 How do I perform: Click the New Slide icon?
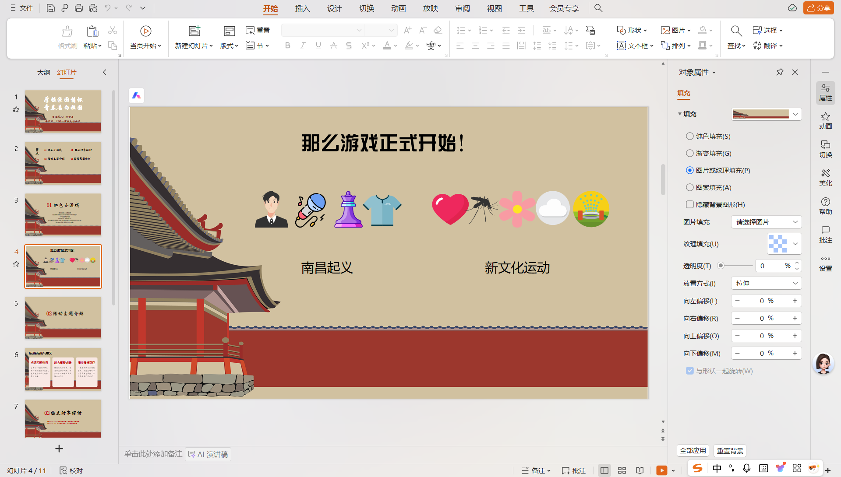click(194, 32)
